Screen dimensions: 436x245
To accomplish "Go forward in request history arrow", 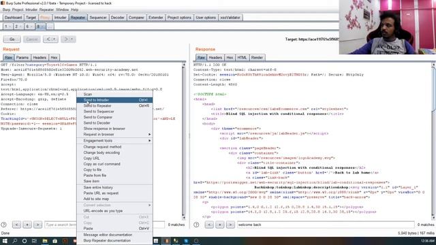I will tap(66, 39).
